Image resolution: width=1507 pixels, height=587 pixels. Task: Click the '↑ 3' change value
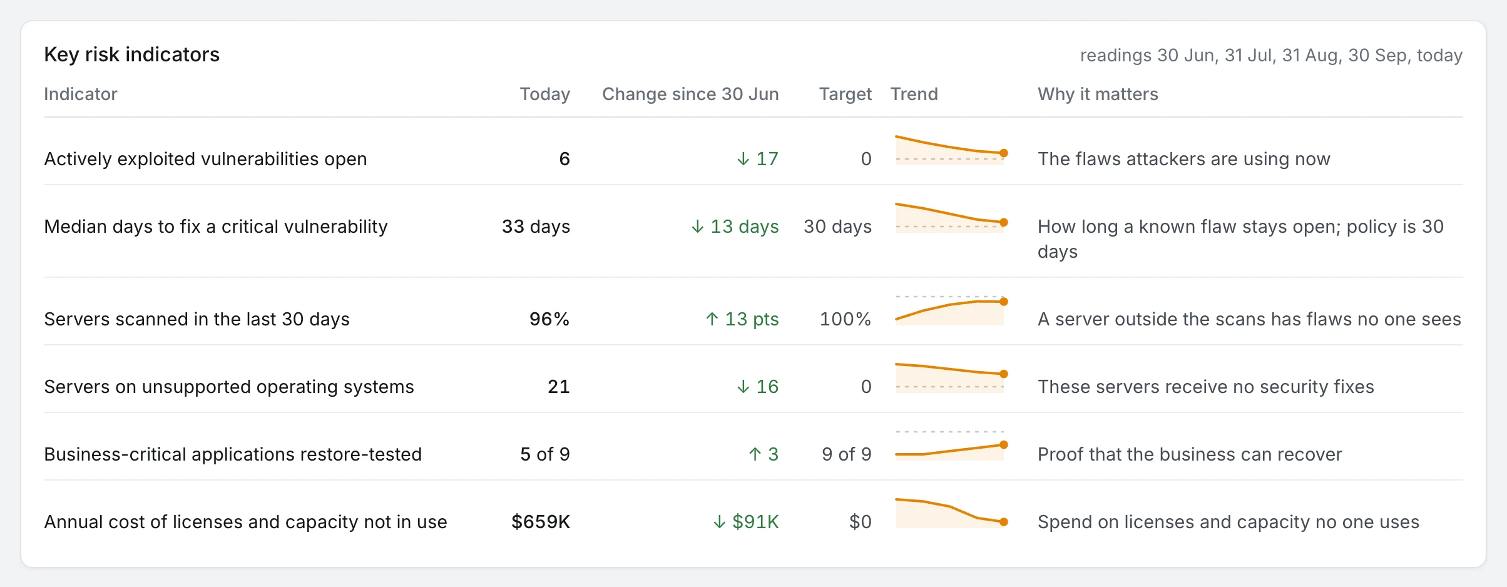[764, 454]
